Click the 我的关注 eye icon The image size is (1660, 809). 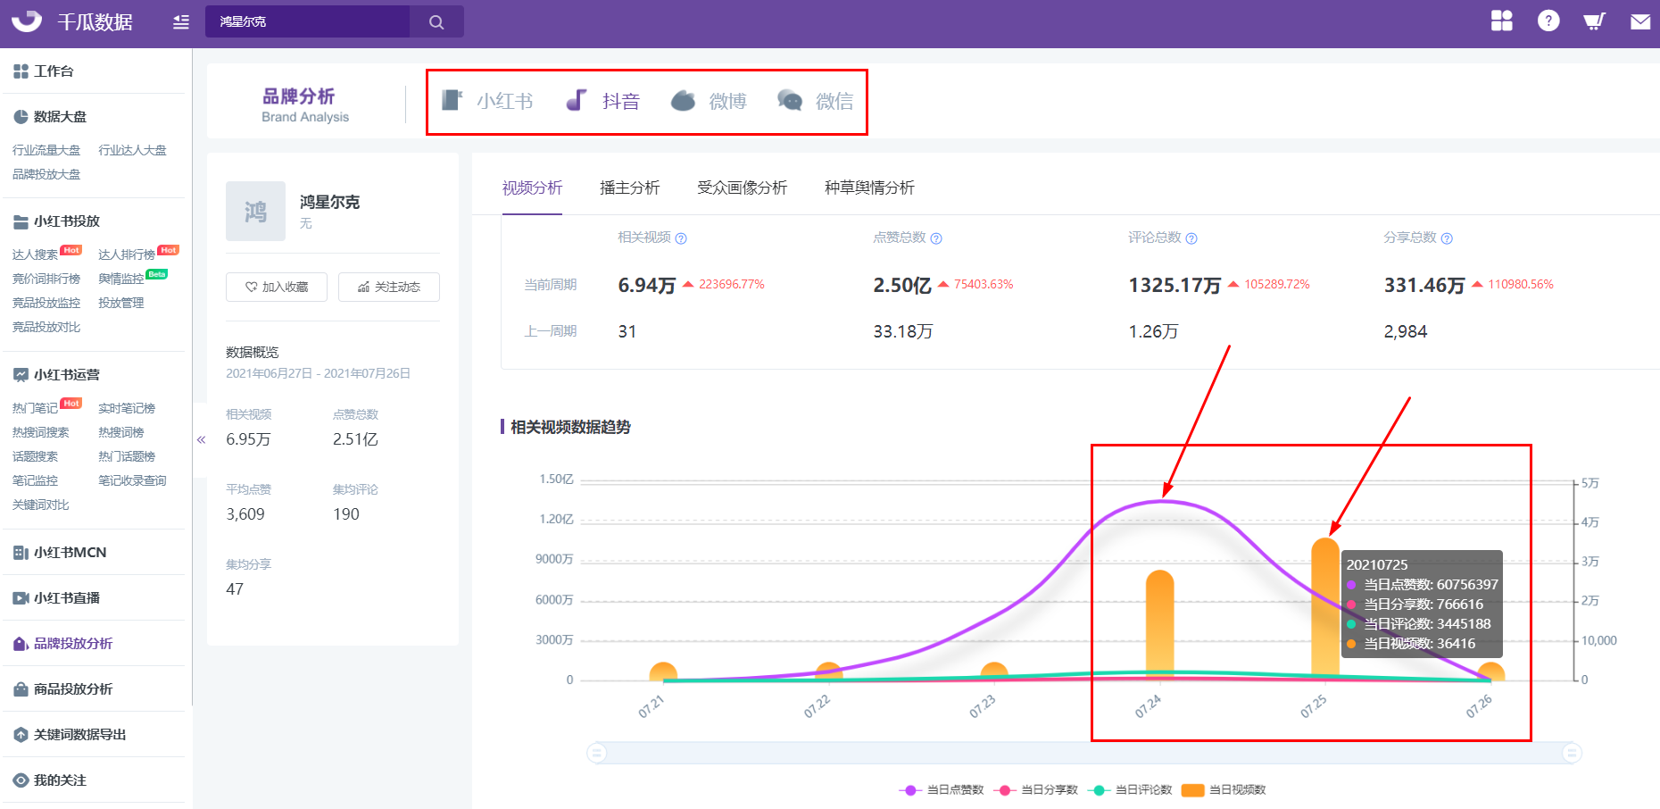click(x=21, y=780)
